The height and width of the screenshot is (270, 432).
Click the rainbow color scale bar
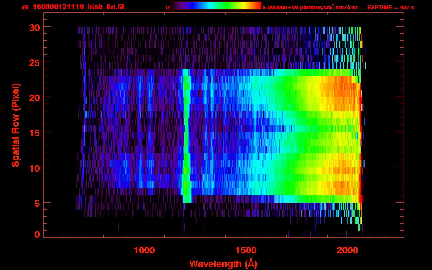pyautogui.click(x=216, y=6)
